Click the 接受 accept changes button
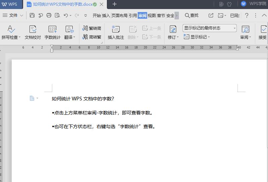The width and height of the screenshot is (268, 182). click(x=263, y=32)
